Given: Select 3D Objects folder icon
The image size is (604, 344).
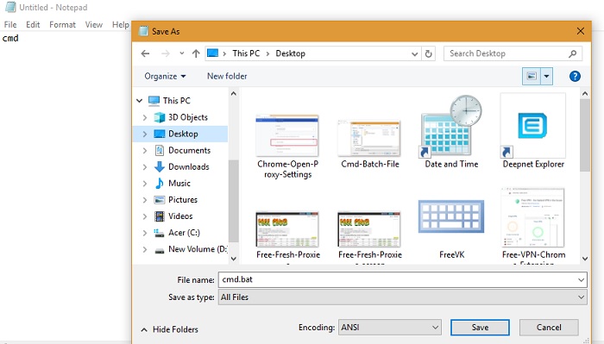Looking at the screenshot, I should click(160, 117).
